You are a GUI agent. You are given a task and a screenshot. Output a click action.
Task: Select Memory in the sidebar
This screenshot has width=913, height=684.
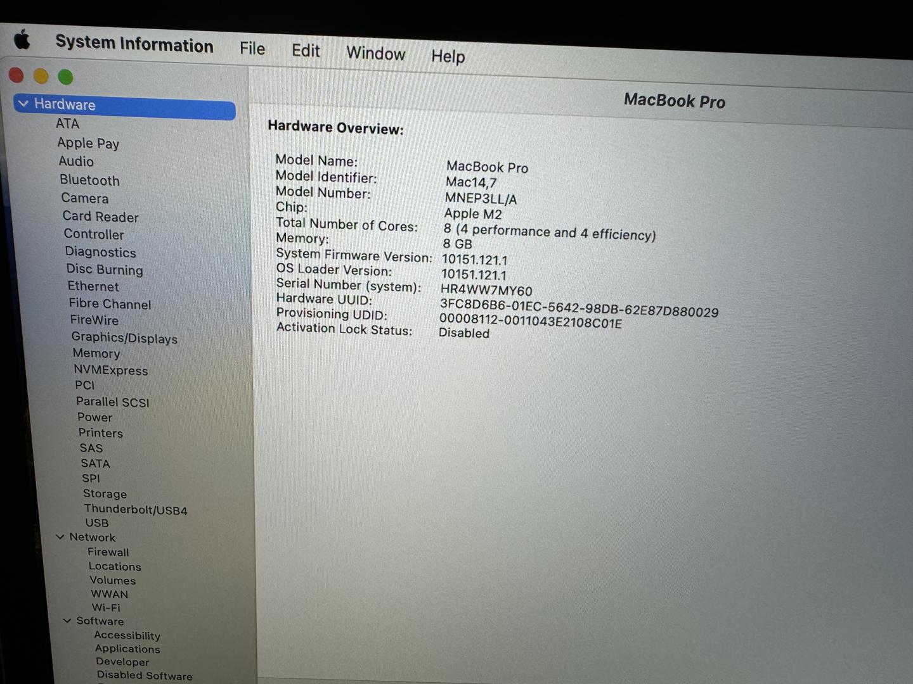tap(96, 353)
